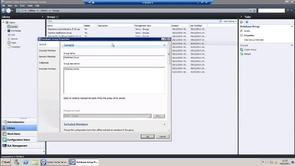Image resolution: width=295 pixels, height=166 pixels.
Task: Click the Delete link in Tasks pane
Action: tap(247, 31)
